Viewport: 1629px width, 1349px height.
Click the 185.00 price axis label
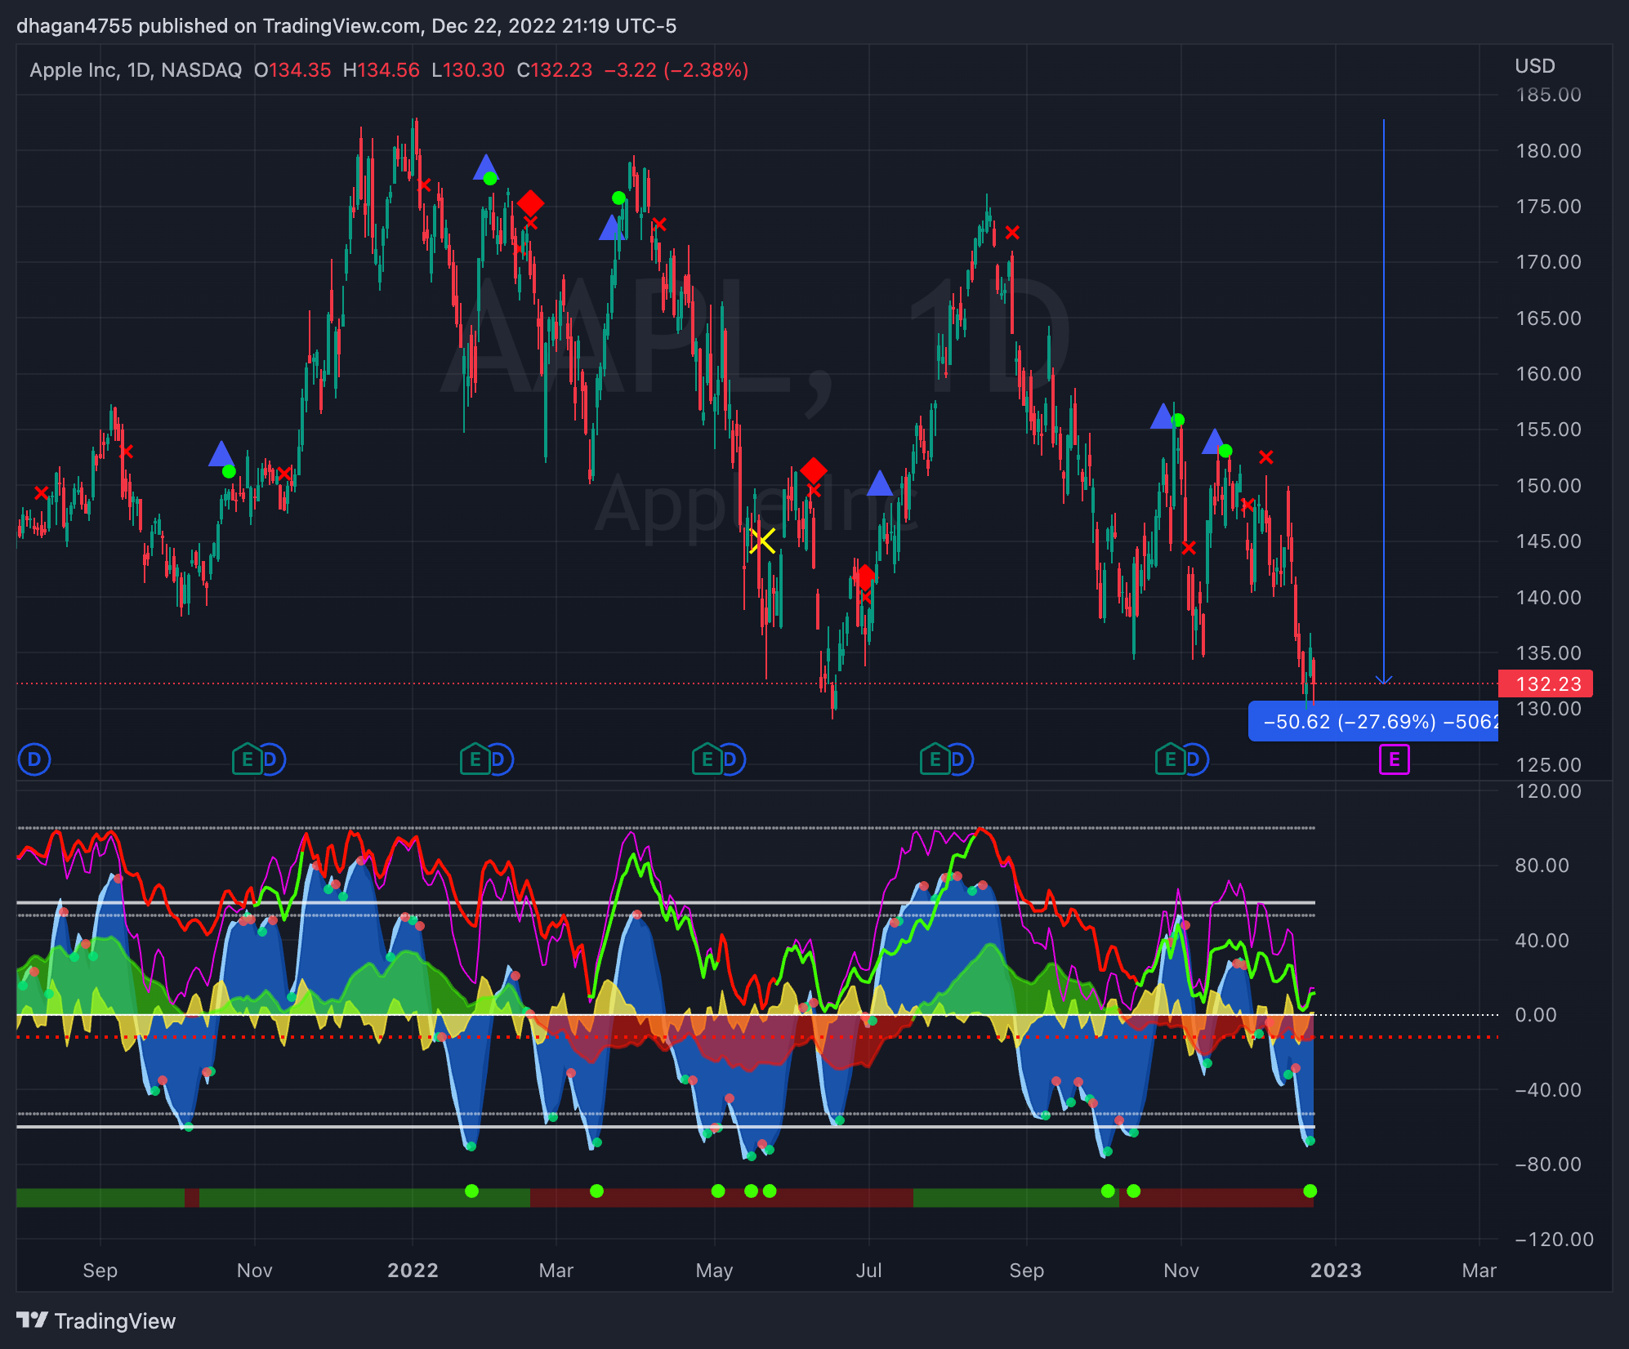[x=1548, y=95]
